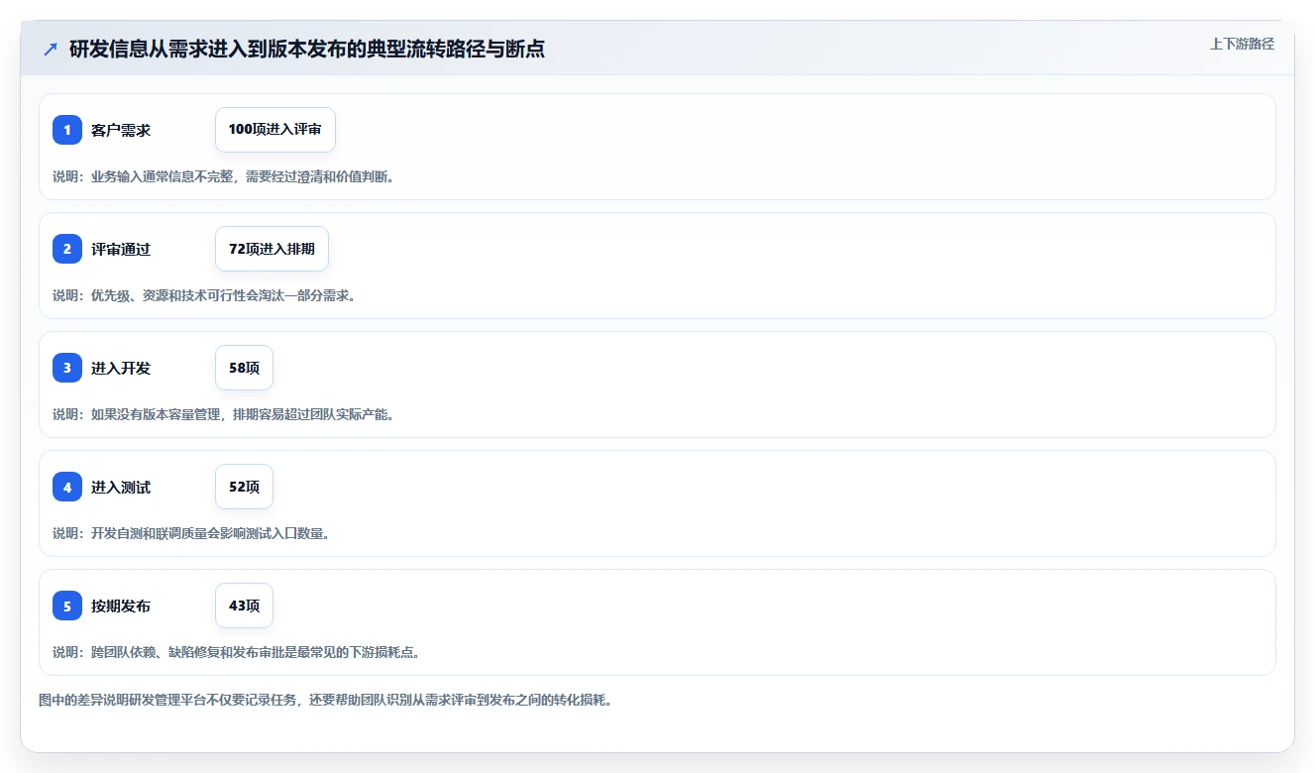This screenshot has height=773, width=1315.
Task: Click the 上下游路径 label in header
Action: pyautogui.click(x=1242, y=44)
